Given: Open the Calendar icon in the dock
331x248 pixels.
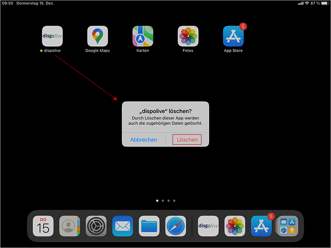Looking at the screenshot, I should pos(43,226).
